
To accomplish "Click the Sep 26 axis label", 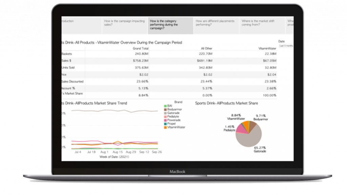I will click(x=157, y=152).
